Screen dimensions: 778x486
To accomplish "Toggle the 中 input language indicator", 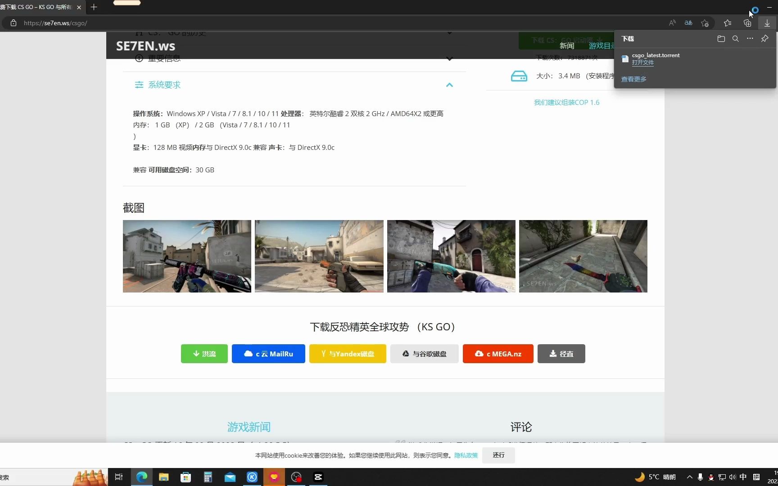I will 743,477.
